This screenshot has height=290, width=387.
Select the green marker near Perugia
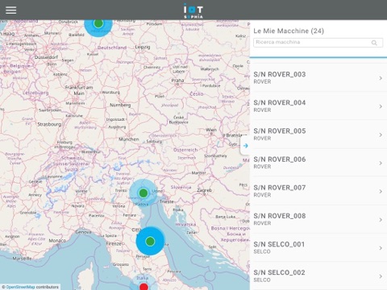tap(150, 241)
